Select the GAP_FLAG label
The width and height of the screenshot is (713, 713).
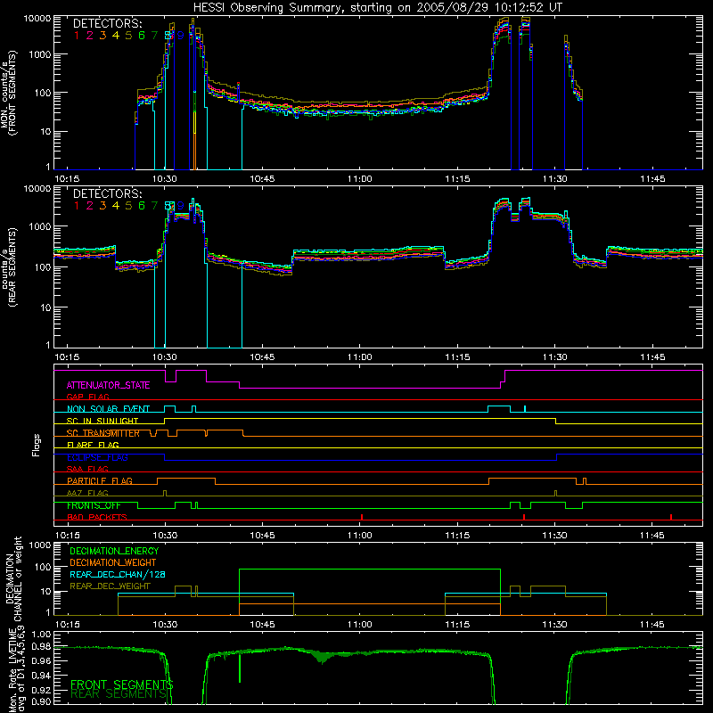[x=87, y=397]
